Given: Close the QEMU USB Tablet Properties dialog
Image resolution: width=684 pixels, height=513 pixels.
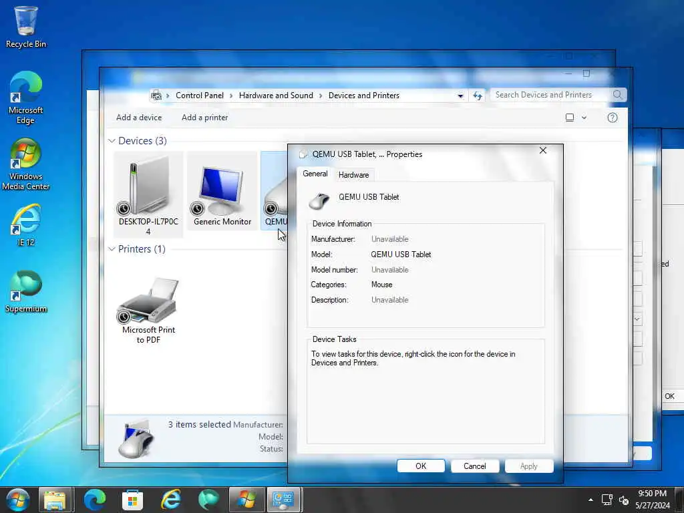Looking at the screenshot, I should 542,150.
